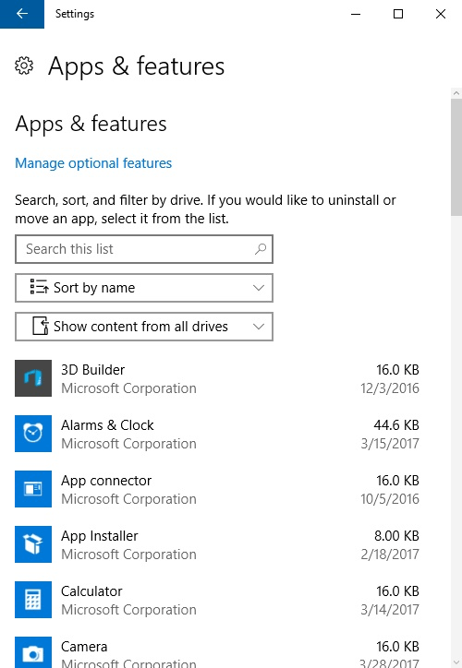
Task: Click the drive icon in Show content dropdown
Action: click(x=41, y=326)
